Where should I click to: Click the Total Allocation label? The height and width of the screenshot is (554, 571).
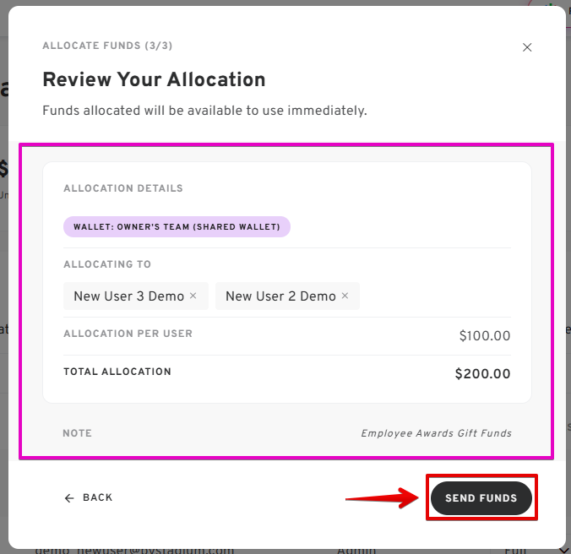117,372
